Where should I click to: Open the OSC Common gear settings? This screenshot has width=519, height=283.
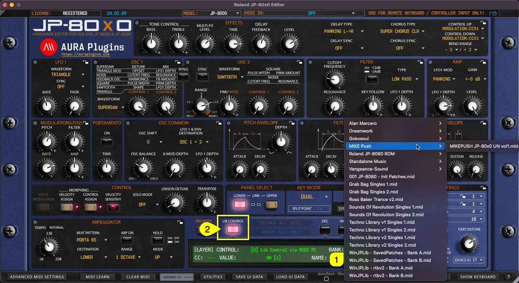tap(128, 123)
